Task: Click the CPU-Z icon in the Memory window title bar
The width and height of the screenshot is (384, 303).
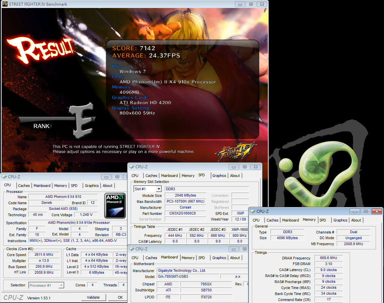Action: click(x=253, y=211)
